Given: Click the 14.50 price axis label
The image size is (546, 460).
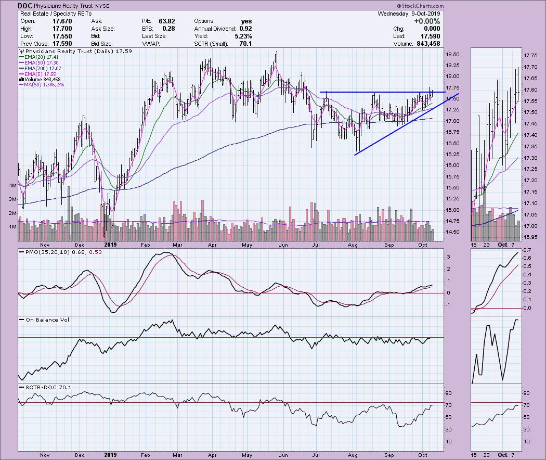Looking at the screenshot, I should (x=452, y=232).
